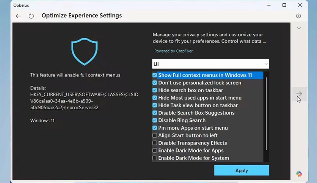Viewport: 317px width, 183px height.
Task: Check Disable Transparency Effects
Action: (155, 143)
